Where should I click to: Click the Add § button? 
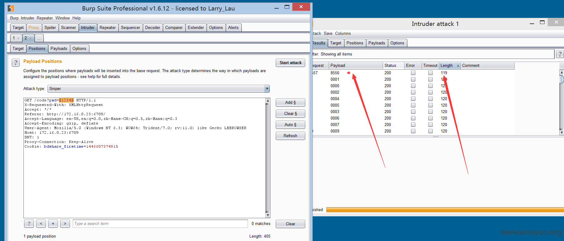[290, 103]
